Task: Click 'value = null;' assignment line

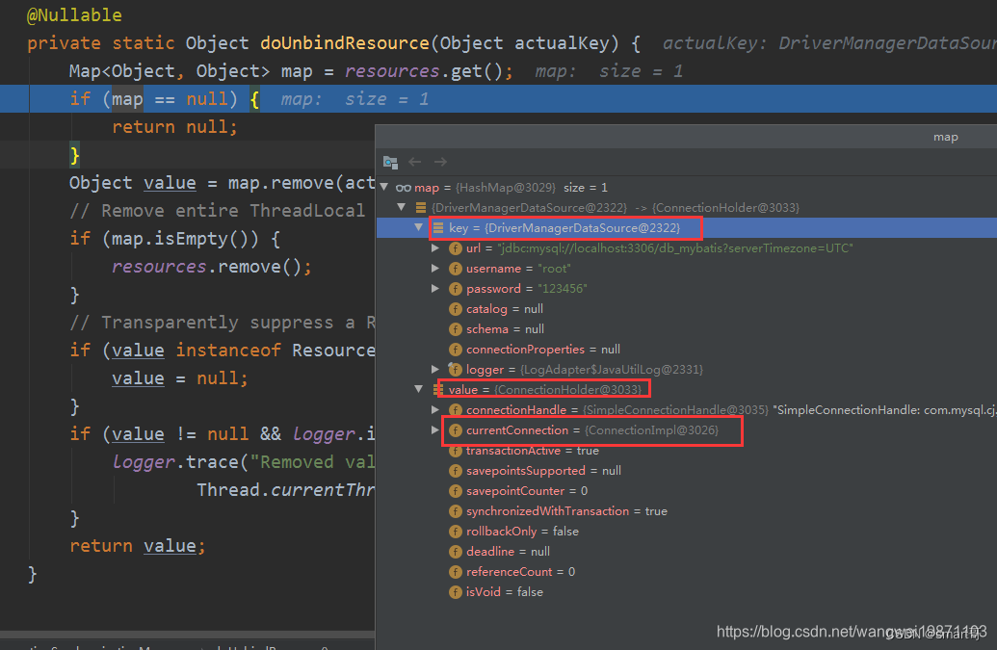Action: point(180,378)
